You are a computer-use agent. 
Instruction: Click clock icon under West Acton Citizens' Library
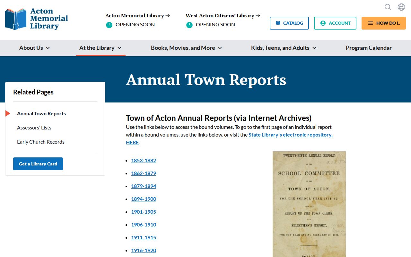tap(189, 25)
